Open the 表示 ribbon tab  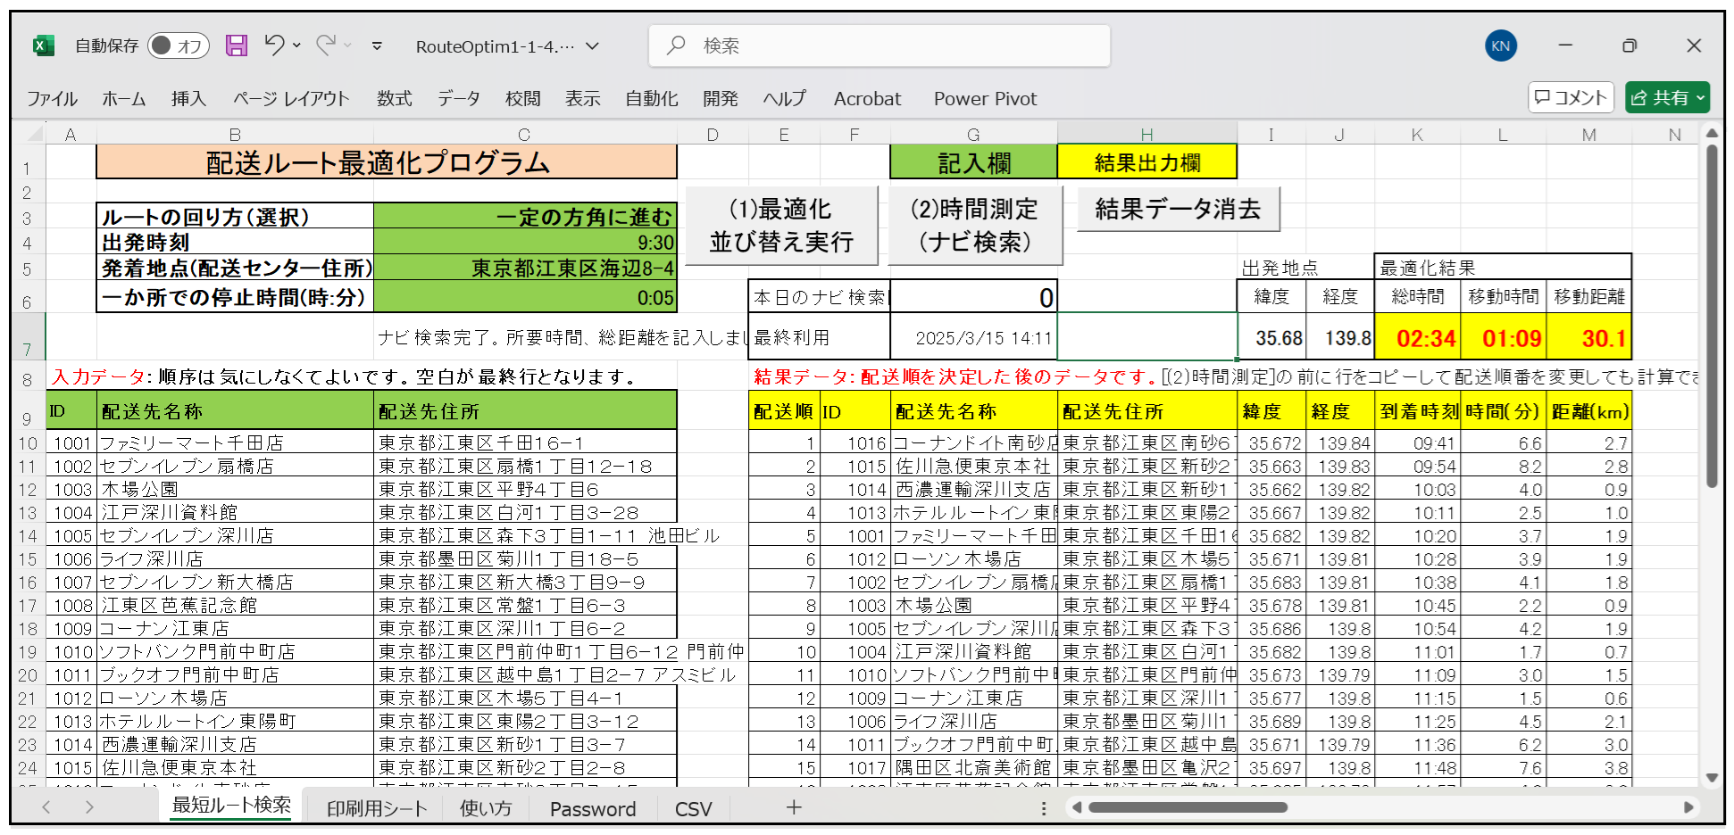tap(582, 99)
